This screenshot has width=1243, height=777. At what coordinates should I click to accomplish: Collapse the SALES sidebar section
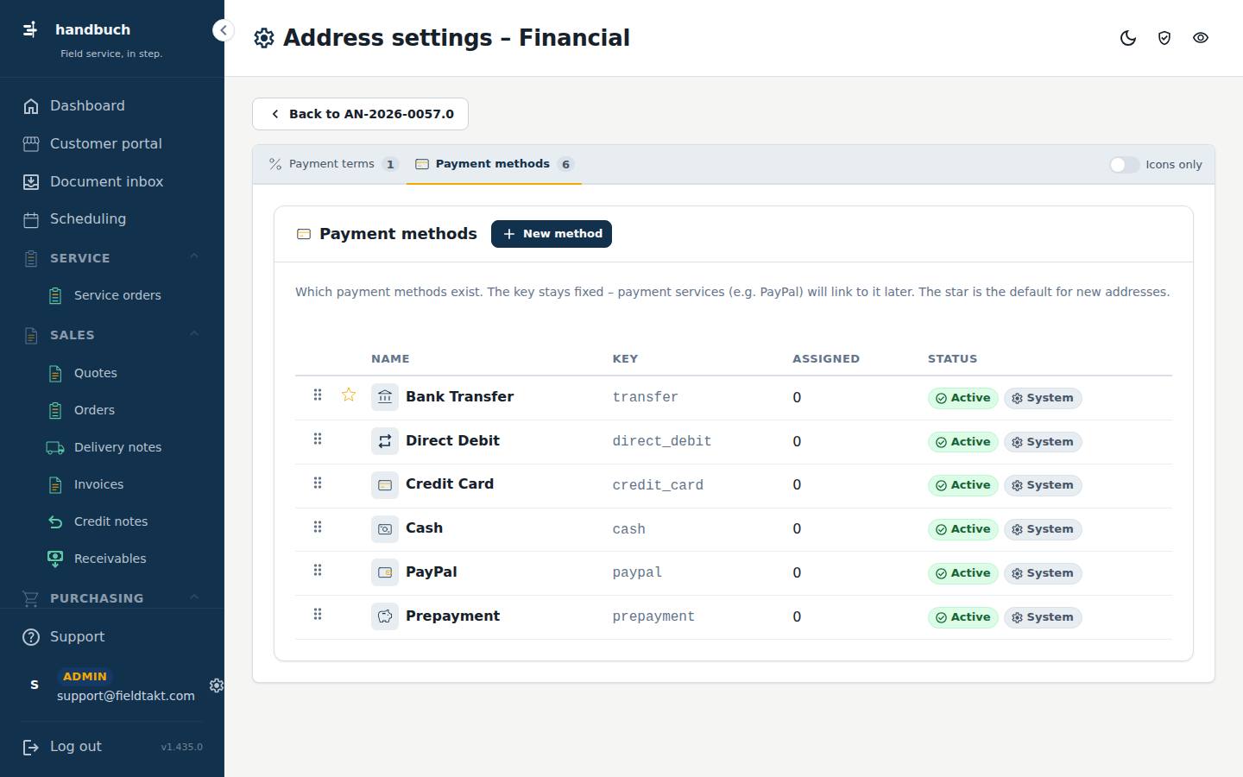(x=194, y=333)
